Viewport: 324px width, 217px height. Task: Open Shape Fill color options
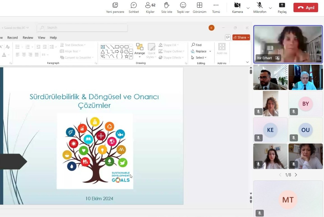coord(169,45)
